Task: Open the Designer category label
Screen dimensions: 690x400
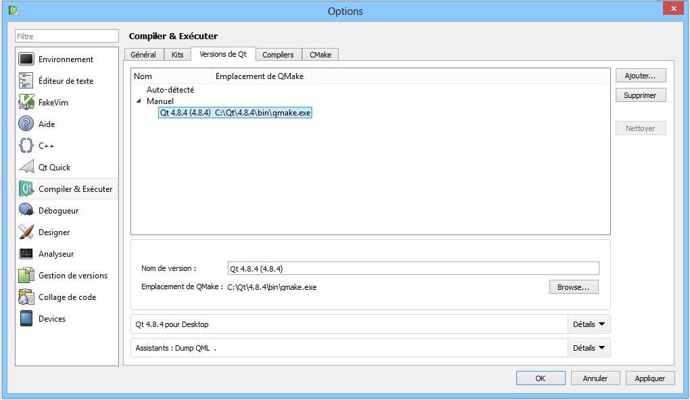Action: [x=54, y=232]
